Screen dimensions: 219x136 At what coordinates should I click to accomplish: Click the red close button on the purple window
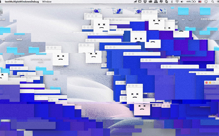pyautogui.click(x=207, y=83)
